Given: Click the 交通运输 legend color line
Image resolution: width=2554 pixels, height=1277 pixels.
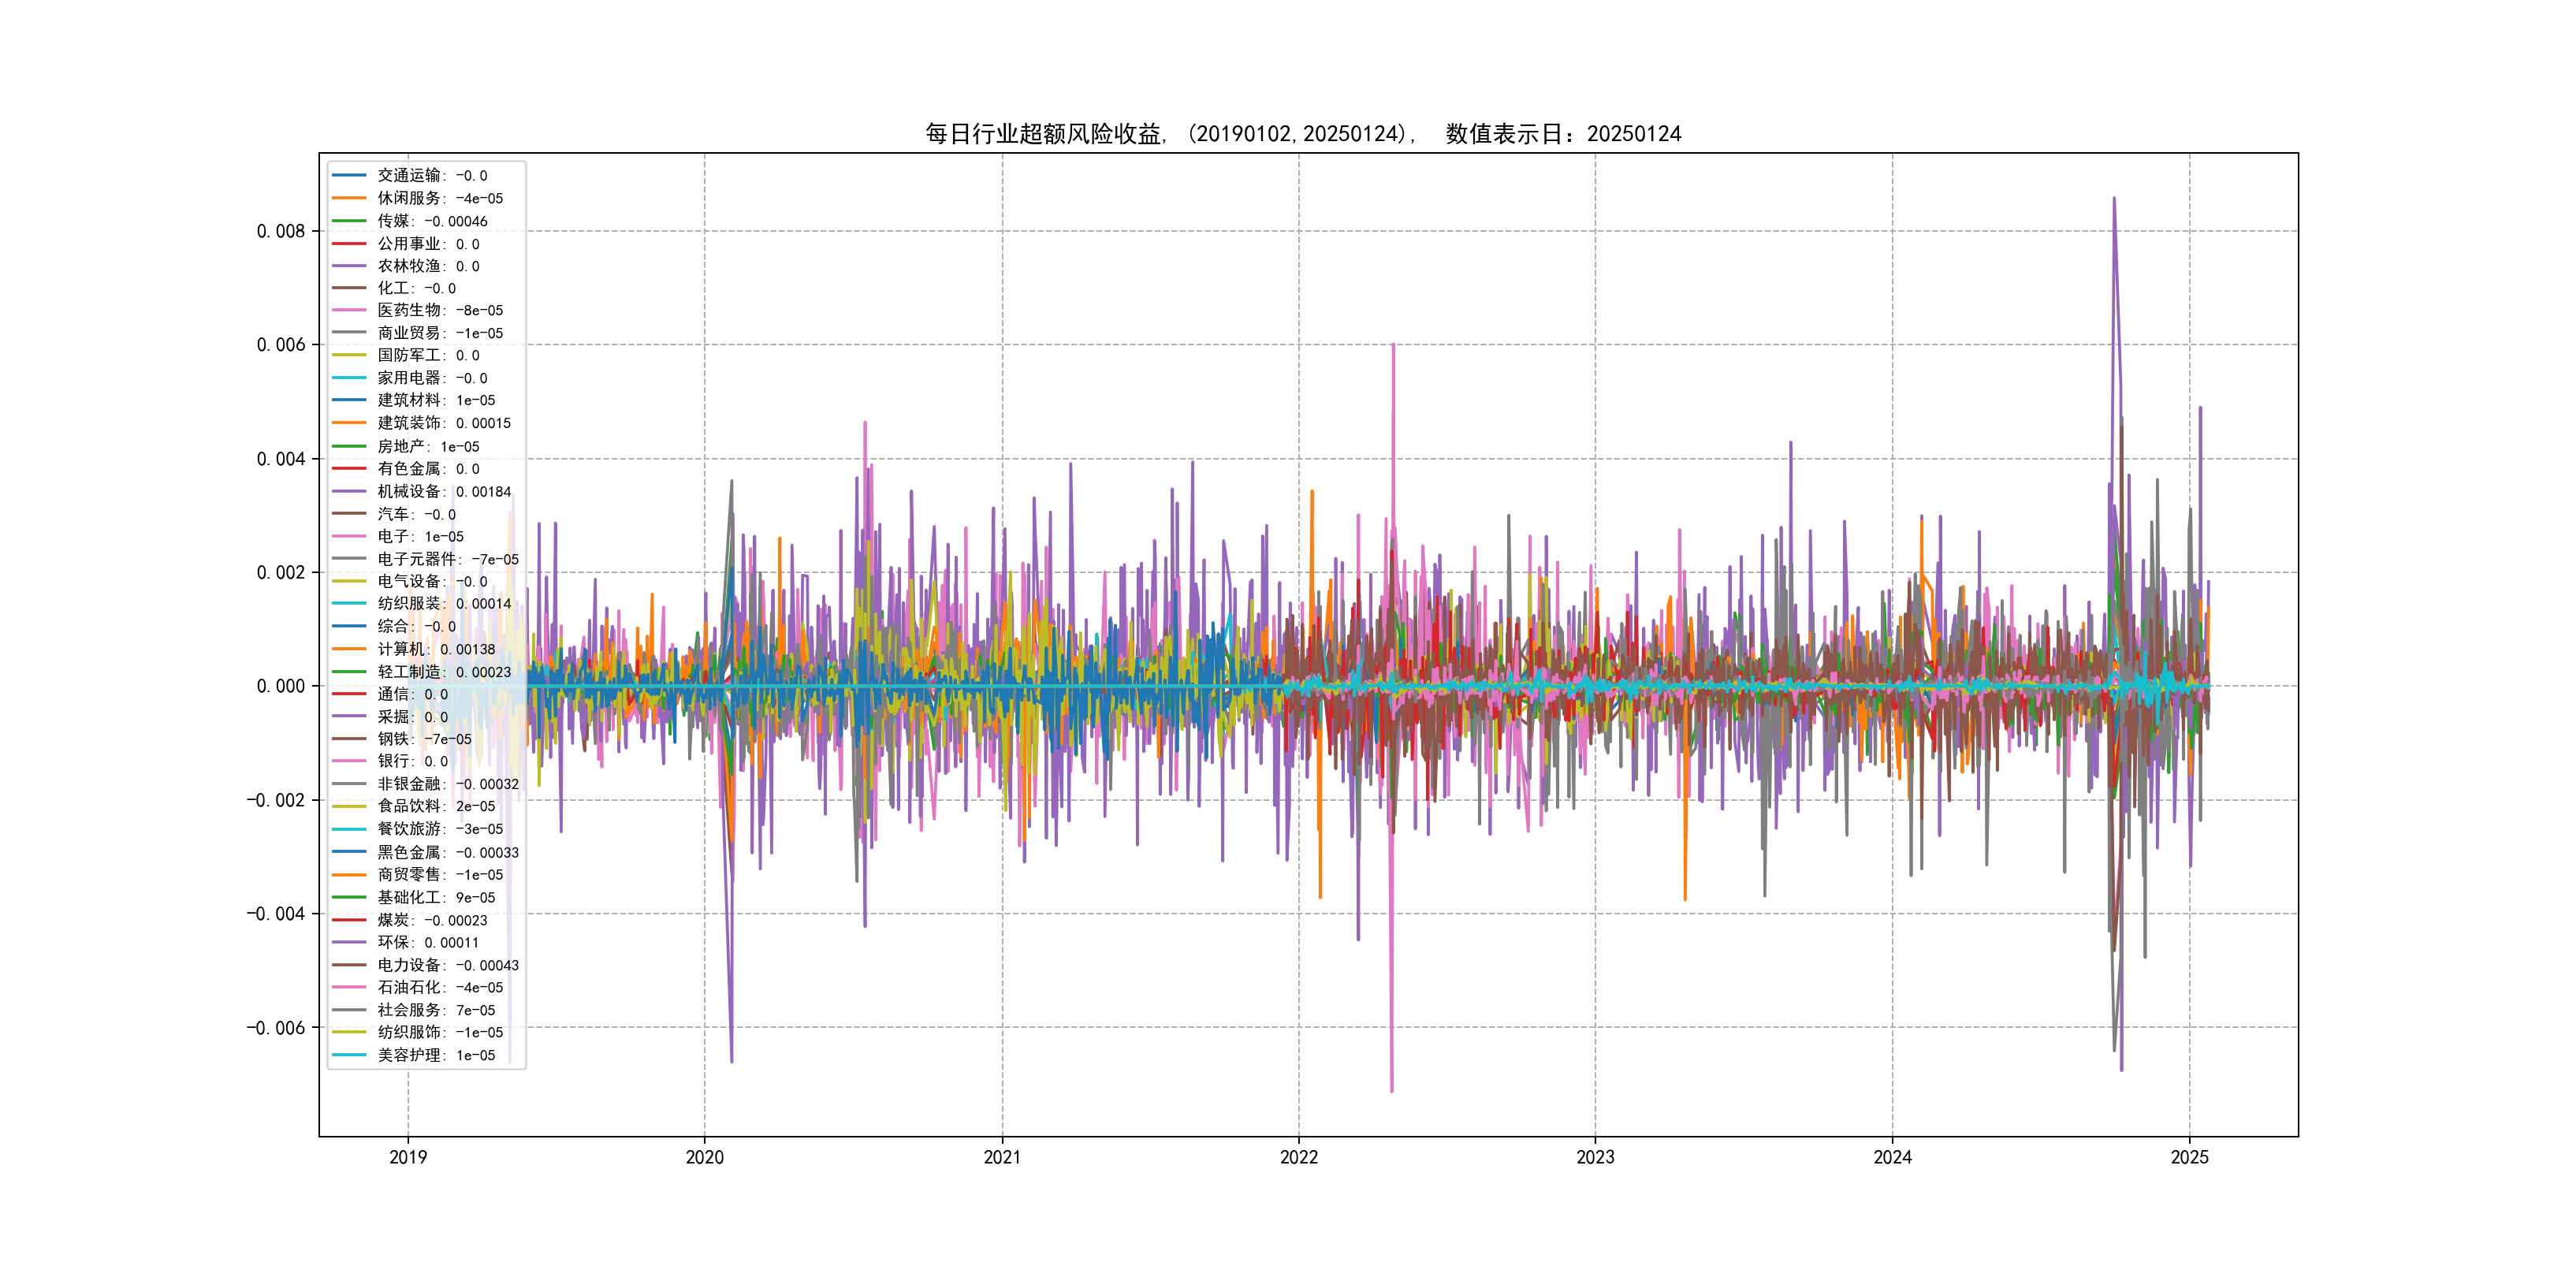Looking at the screenshot, I should tap(349, 176).
